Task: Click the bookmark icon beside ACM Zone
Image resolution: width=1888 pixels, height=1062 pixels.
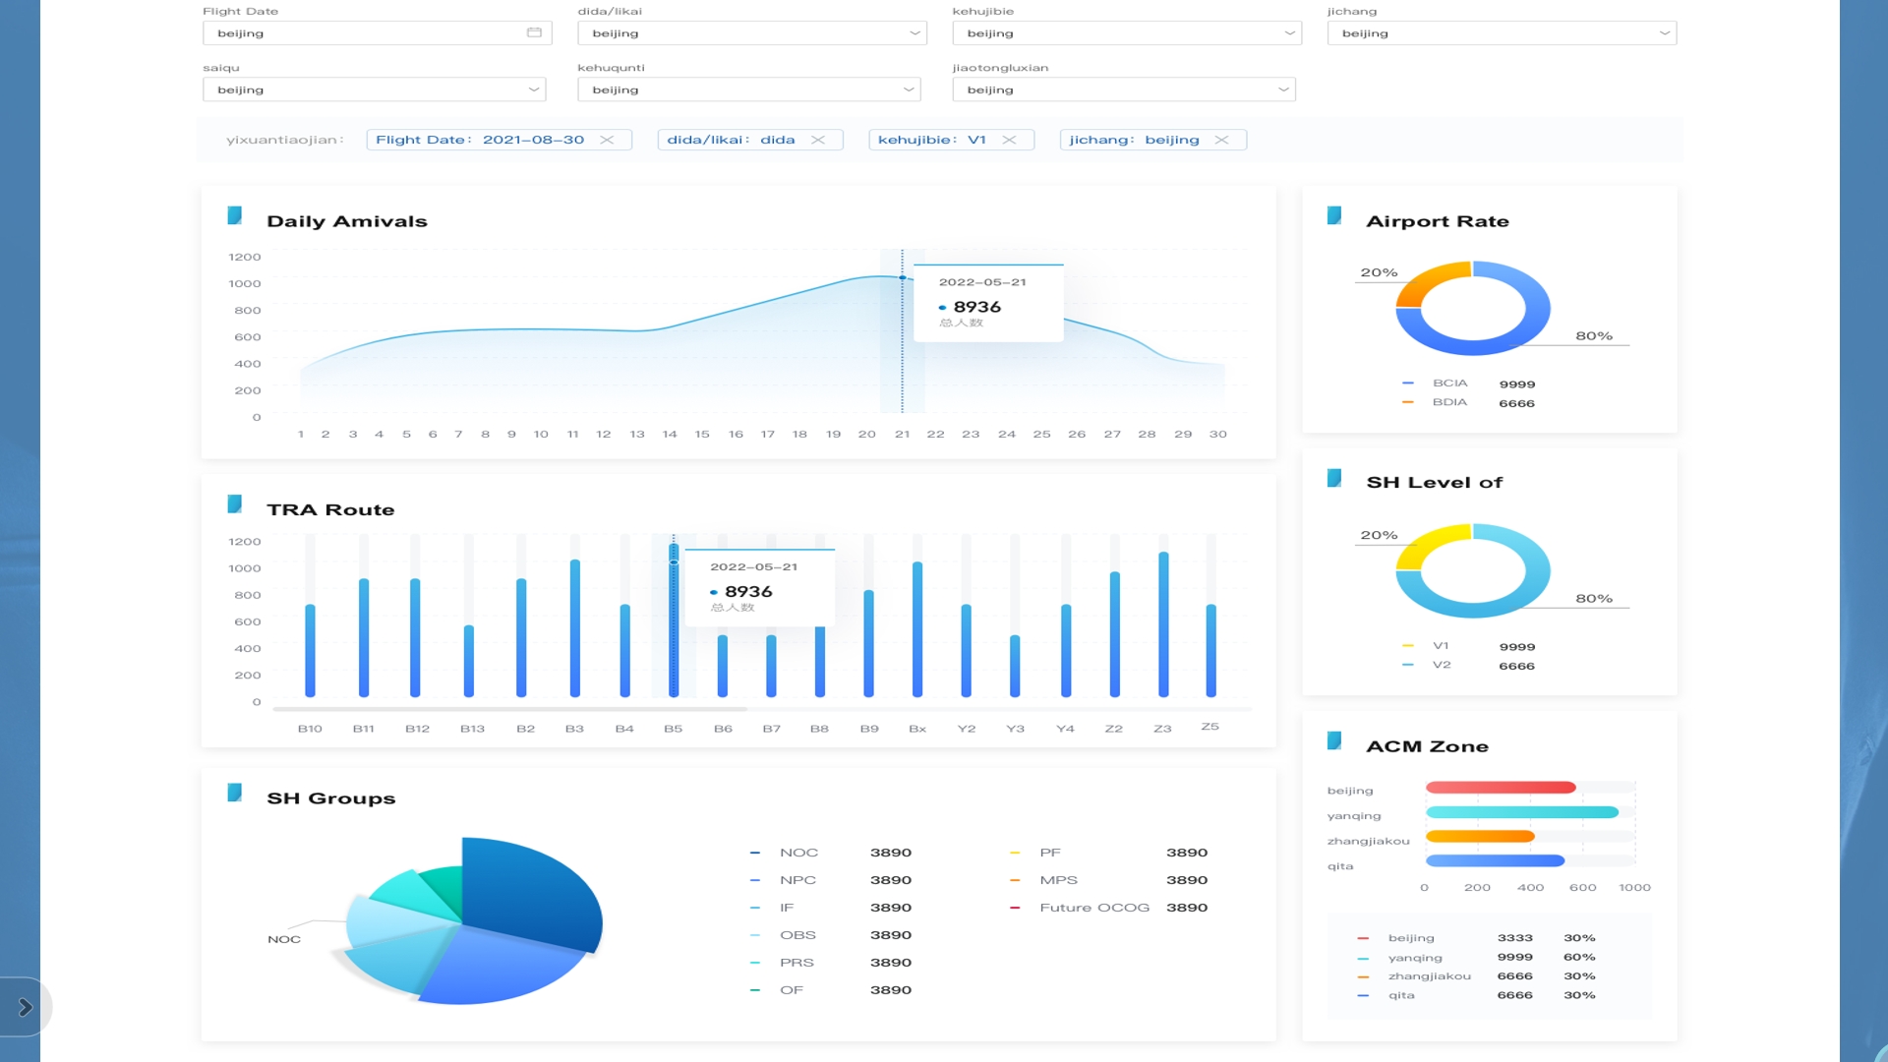Action: 1334,740
